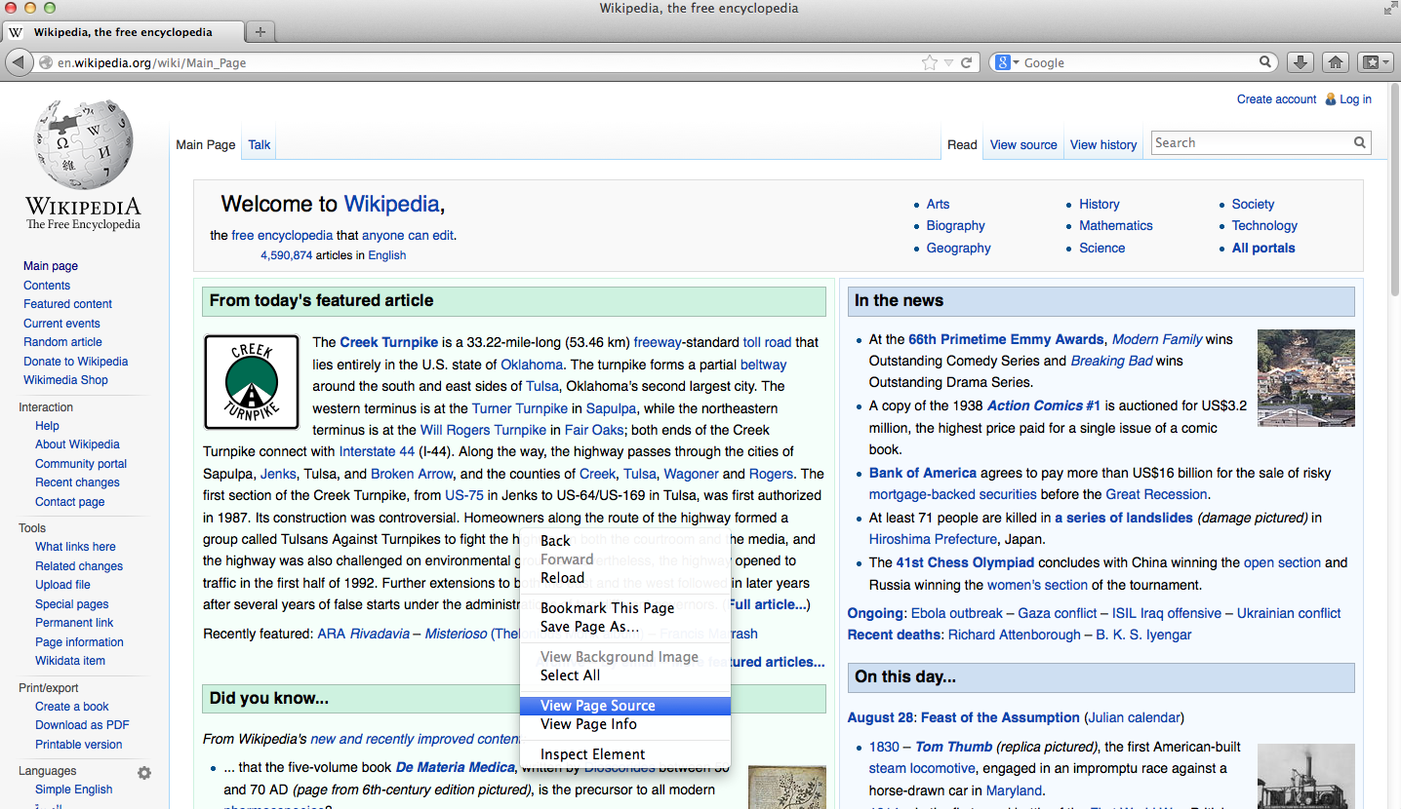Click the Languages settings gear icon
The height and width of the screenshot is (809, 1401).
tap(144, 772)
